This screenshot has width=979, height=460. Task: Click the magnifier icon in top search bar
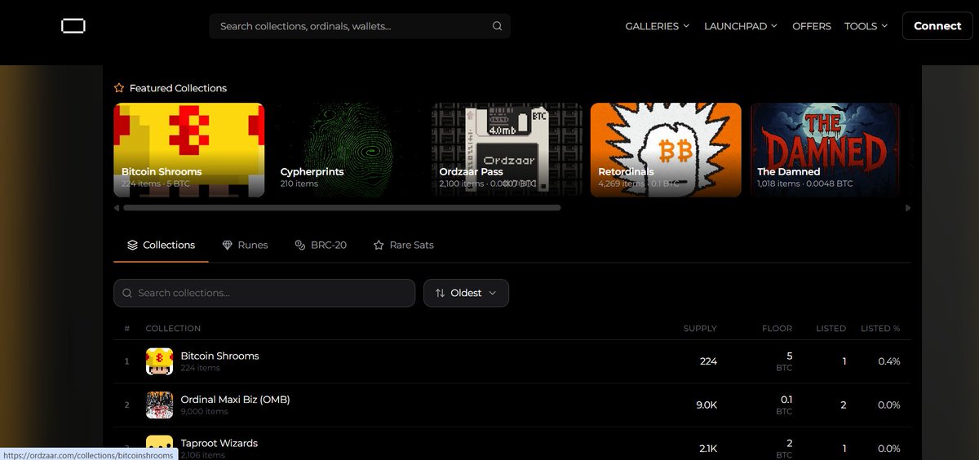tap(498, 26)
